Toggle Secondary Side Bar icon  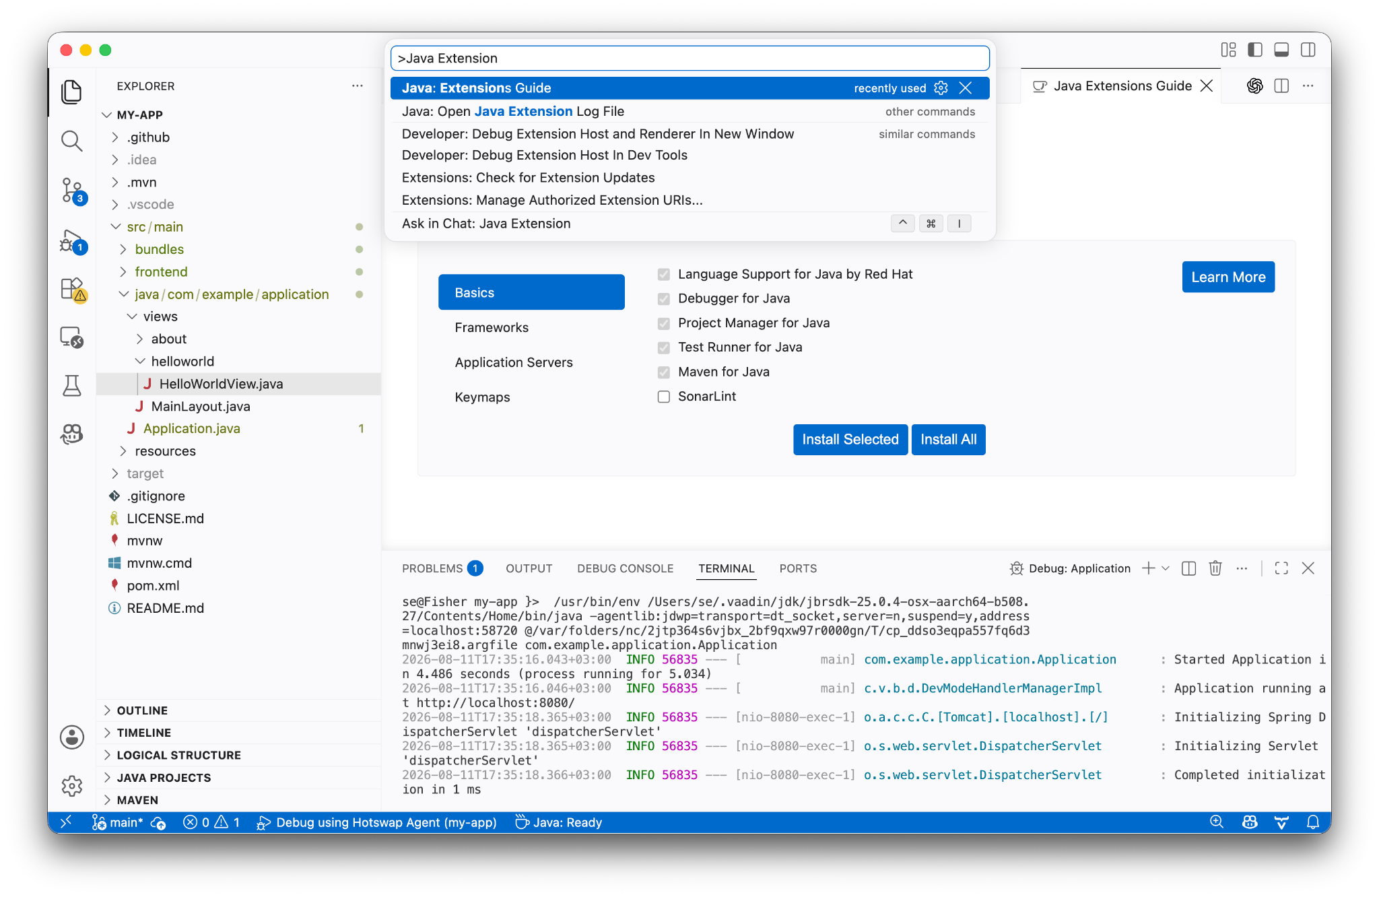[1308, 50]
